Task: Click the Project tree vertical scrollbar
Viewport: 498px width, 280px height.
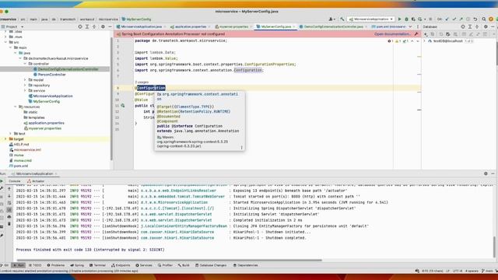Action: 111,99
